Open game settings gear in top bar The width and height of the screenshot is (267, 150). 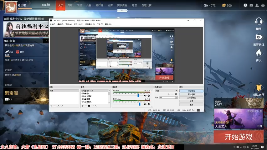tap(263, 5)
